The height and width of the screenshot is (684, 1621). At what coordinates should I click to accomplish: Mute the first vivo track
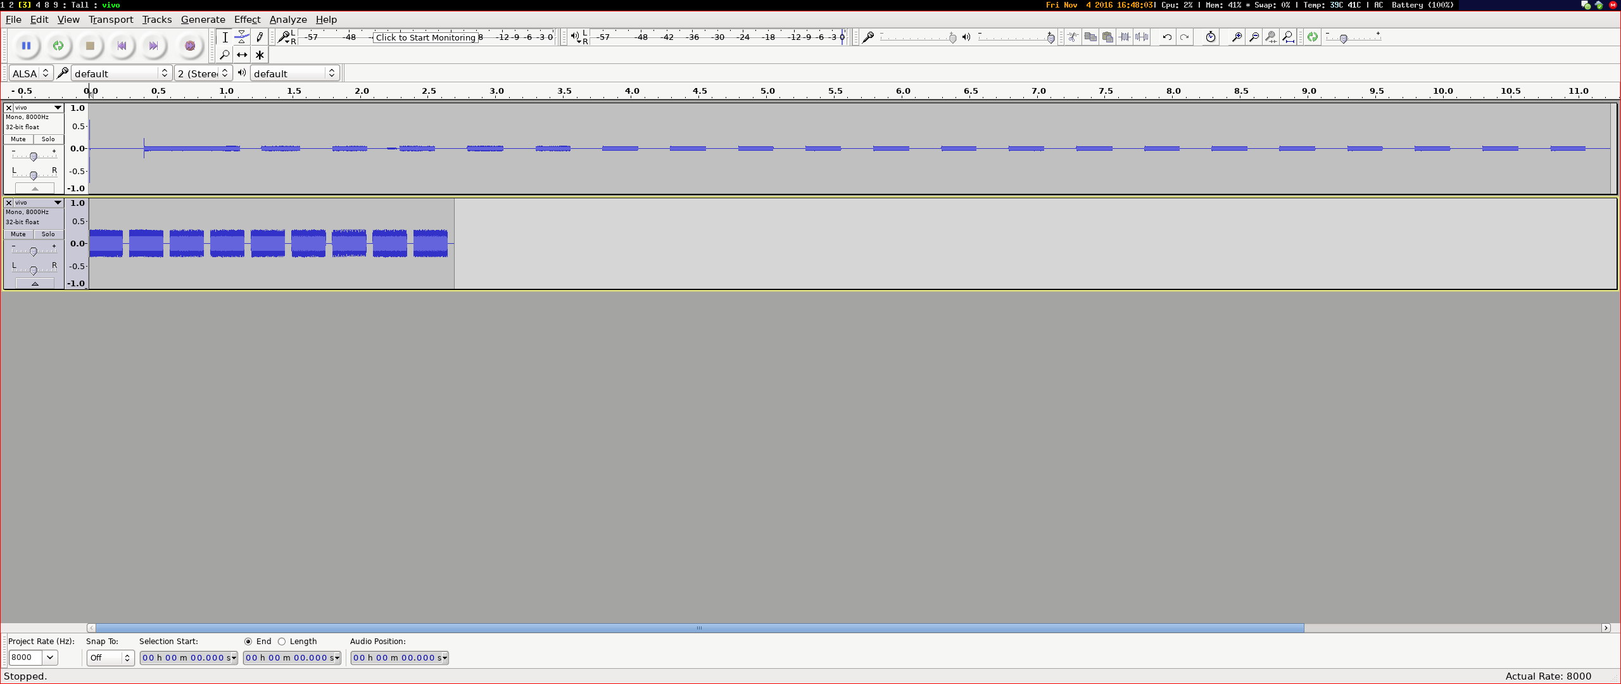(18, 139)
